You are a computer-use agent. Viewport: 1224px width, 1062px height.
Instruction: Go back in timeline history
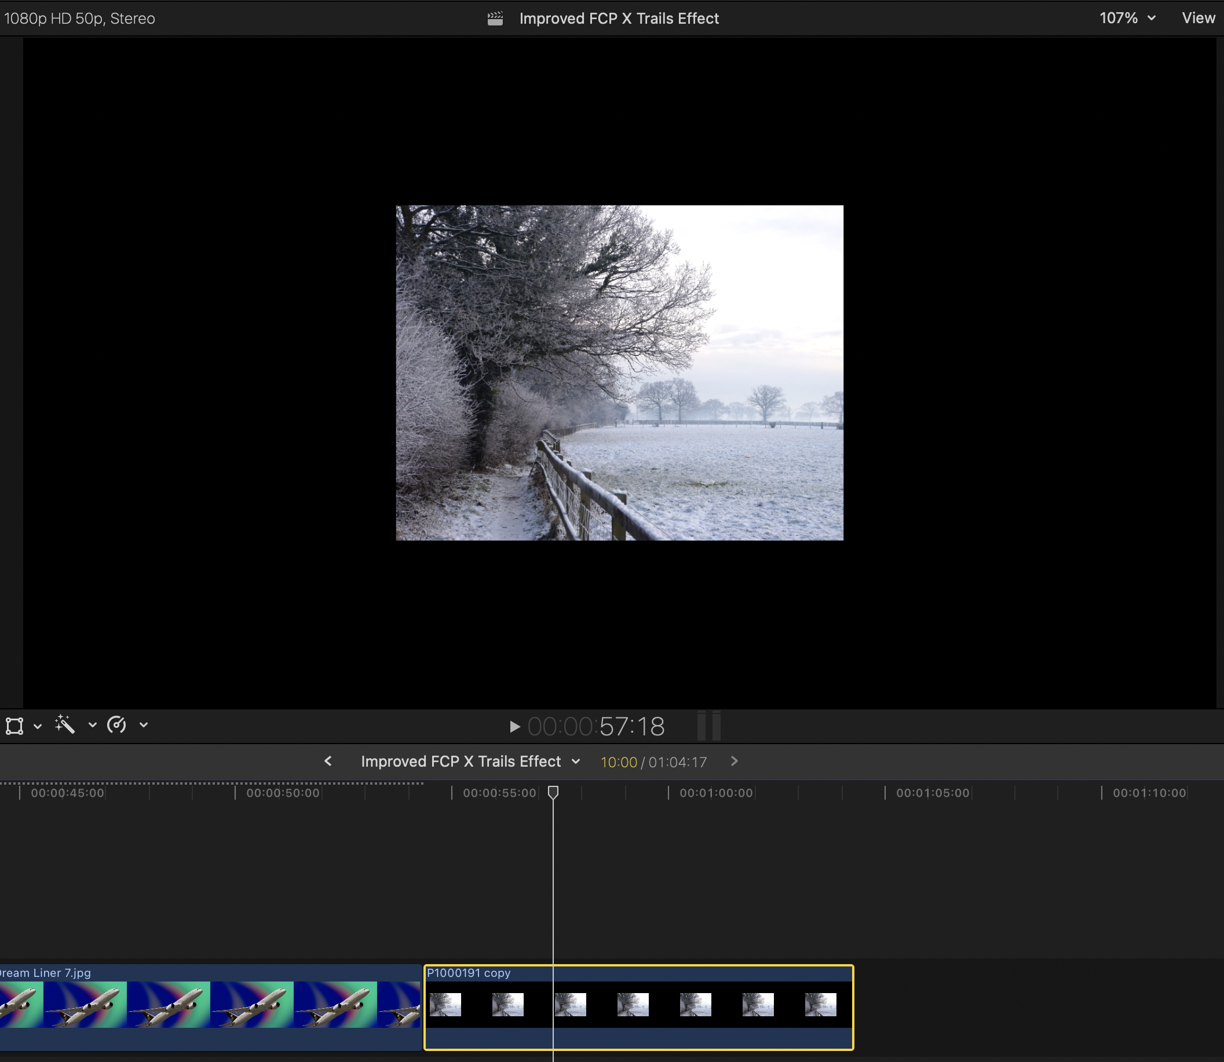pyautogui.click(x=328, y=761)
